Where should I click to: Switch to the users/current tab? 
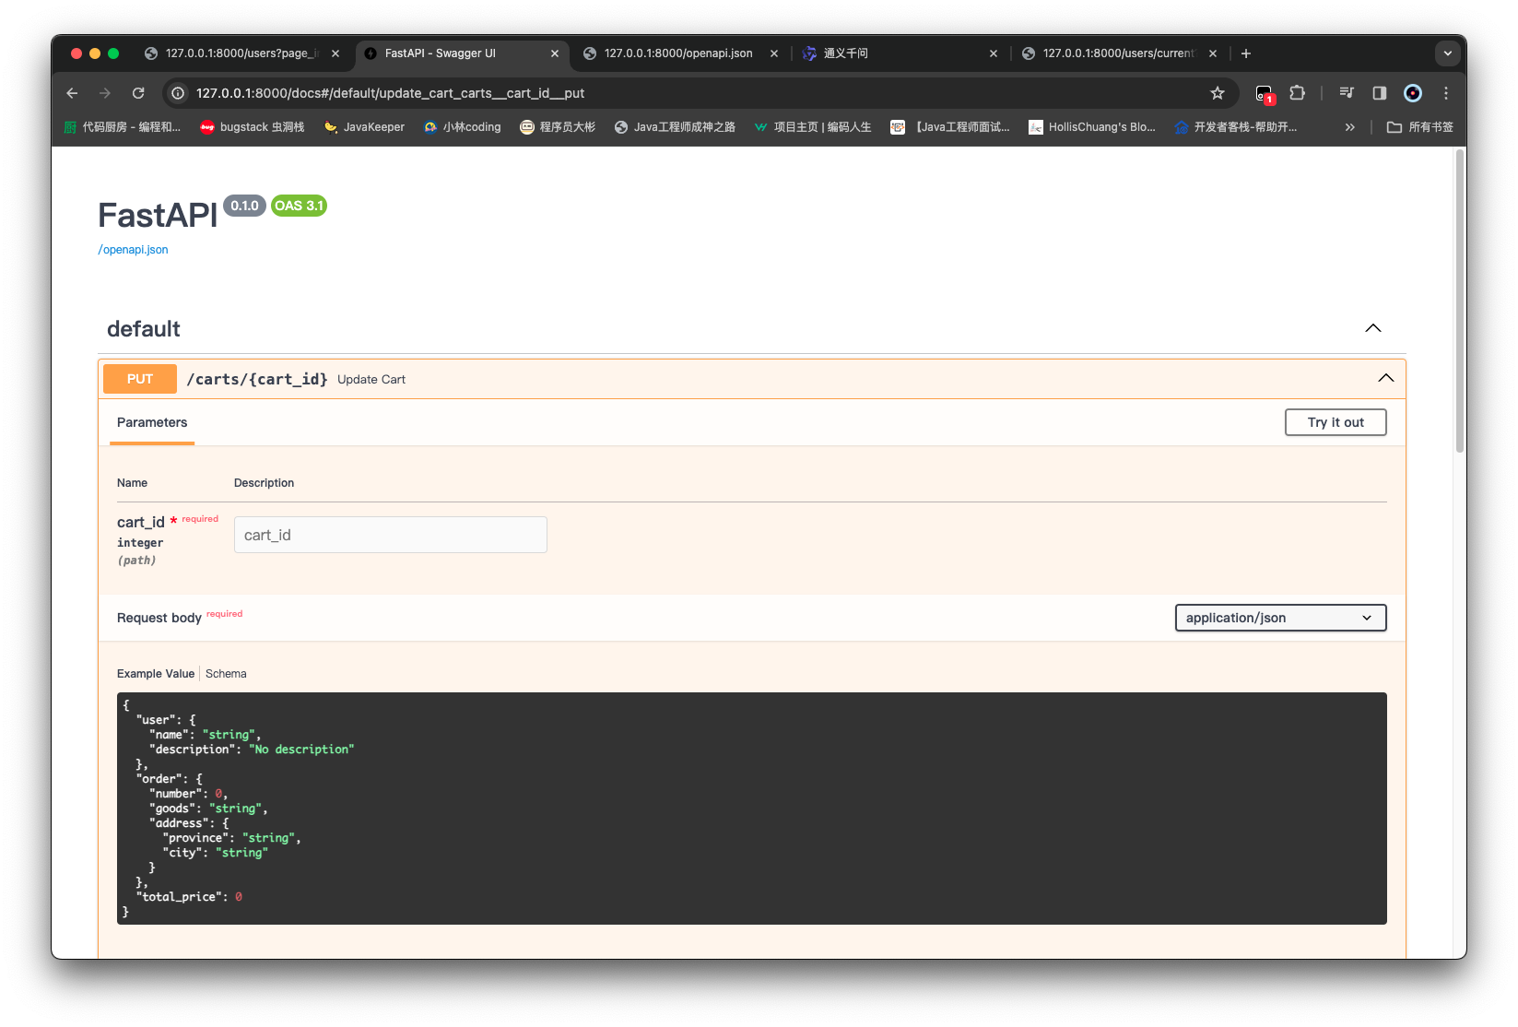click(x=1119, y=53)
